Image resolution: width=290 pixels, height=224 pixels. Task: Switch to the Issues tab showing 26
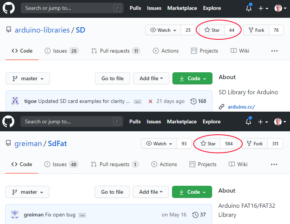pyautogui.click(x=61, y=51)
